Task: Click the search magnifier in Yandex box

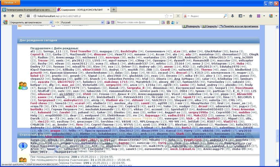Action: (225, 16)
